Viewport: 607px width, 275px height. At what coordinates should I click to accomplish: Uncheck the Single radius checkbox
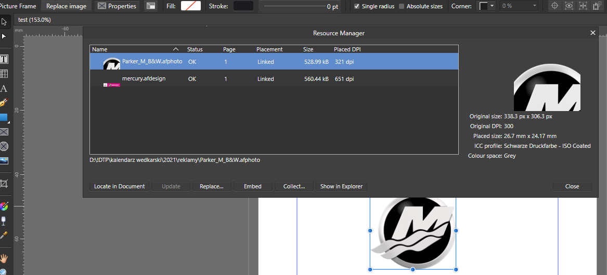[357, 6]
